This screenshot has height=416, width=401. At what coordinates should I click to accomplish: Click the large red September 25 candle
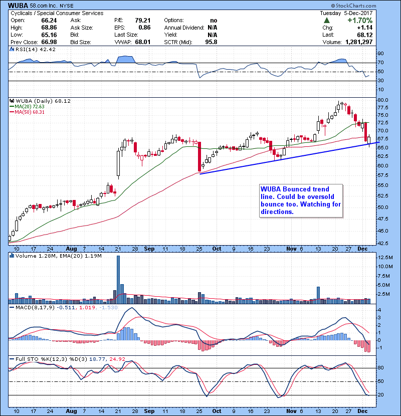click(x=199, y=156)
